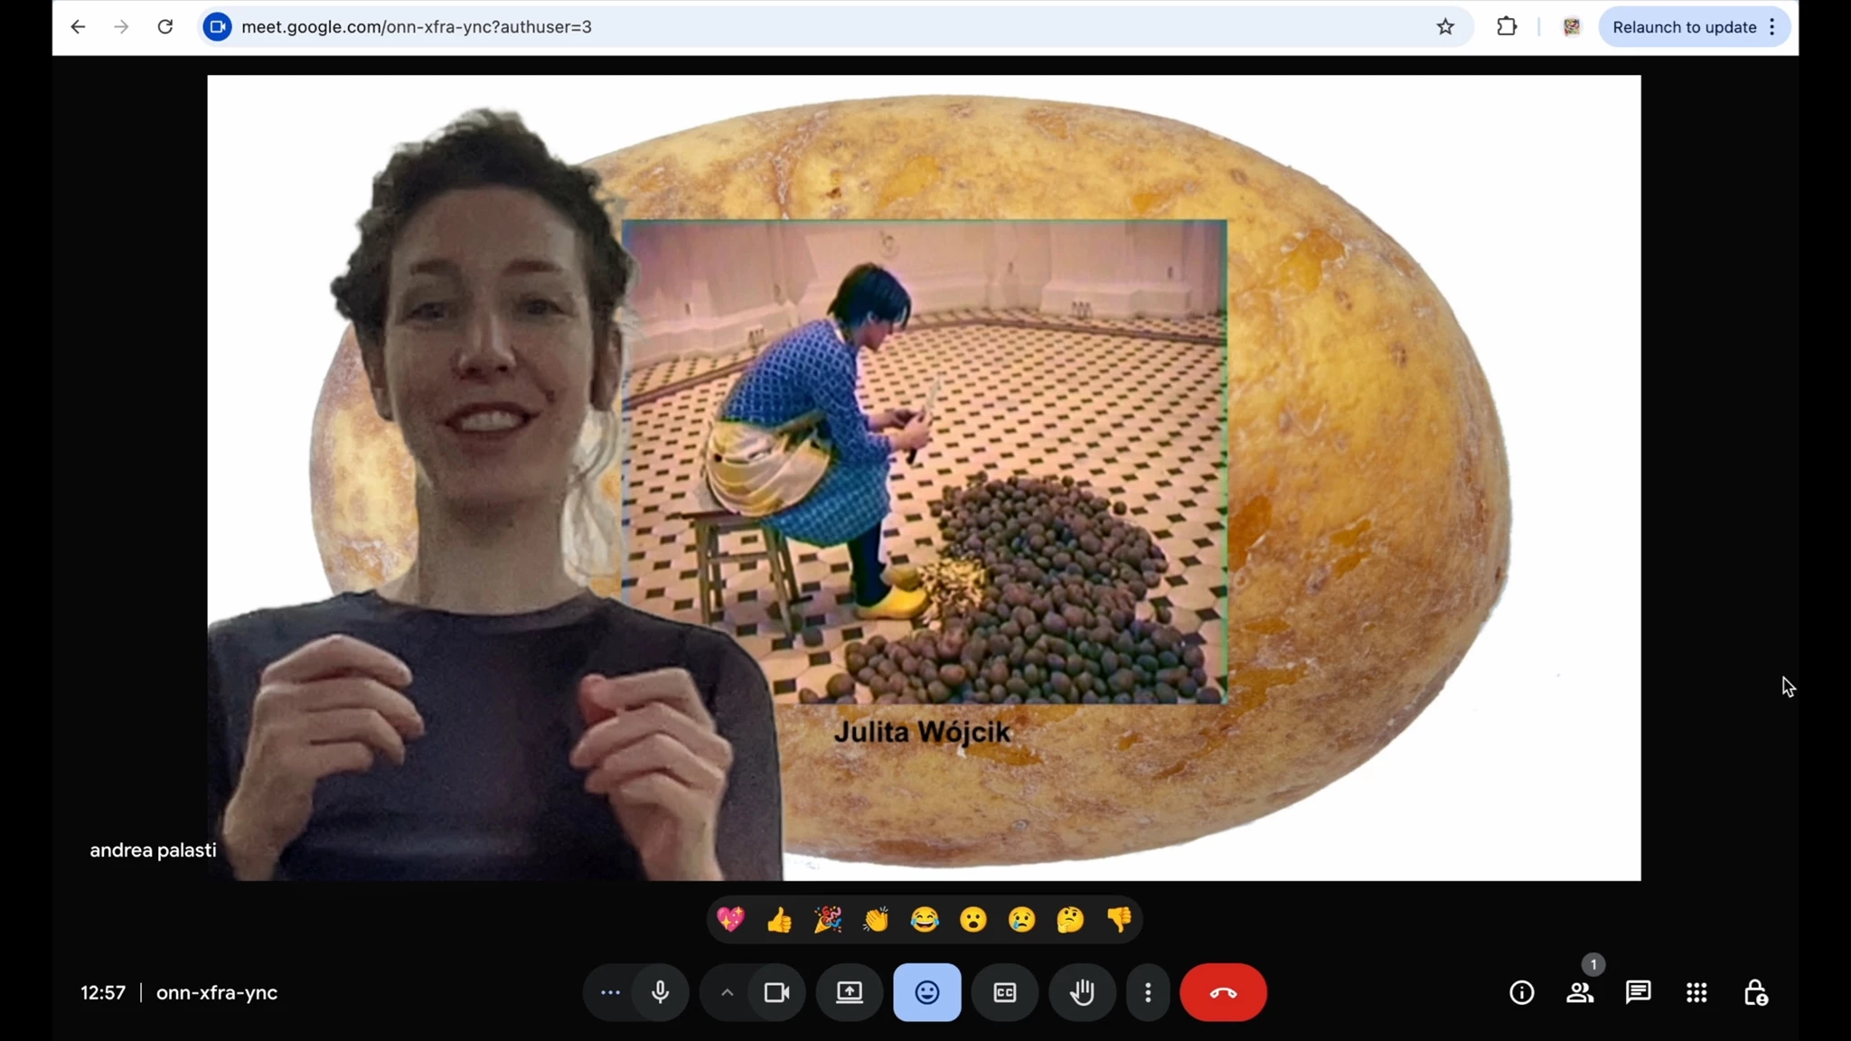This screenshot has height=1041, width=1851.
Task: Send the surprised face reaction
Action: pyautogui.click(x=973, y=920)
